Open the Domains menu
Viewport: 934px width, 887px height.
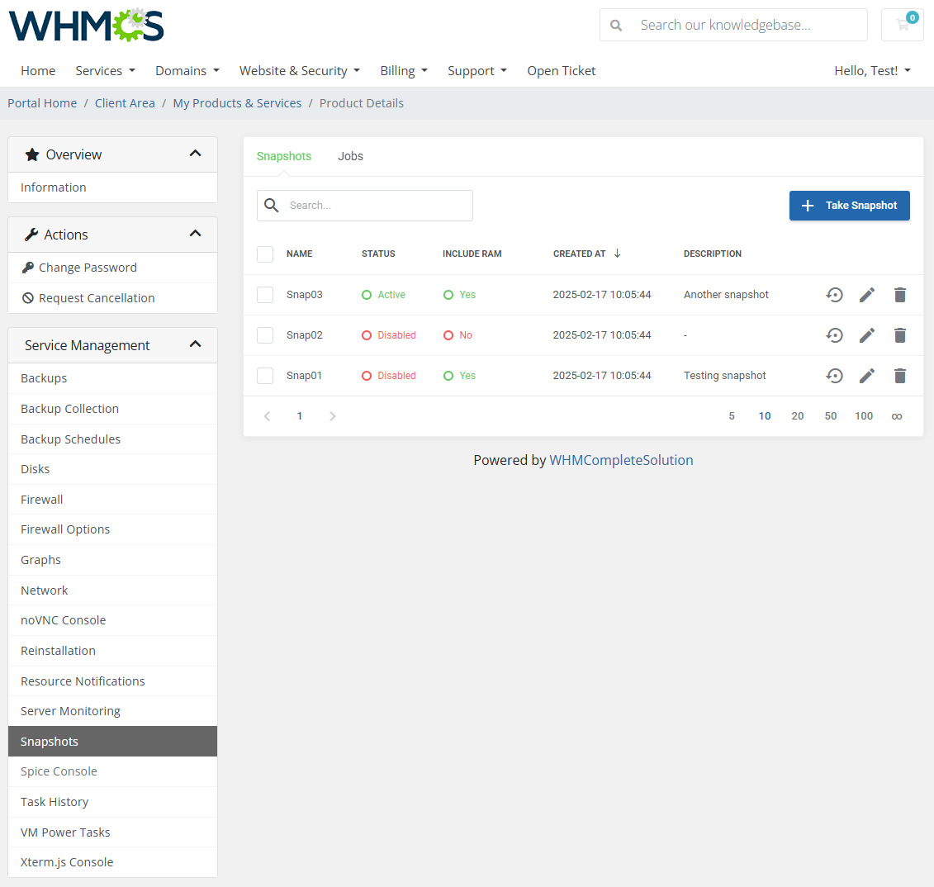tap(187, 71)
